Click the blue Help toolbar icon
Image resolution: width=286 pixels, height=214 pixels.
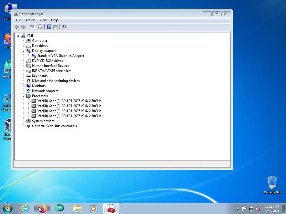click(x=49, y=27)
